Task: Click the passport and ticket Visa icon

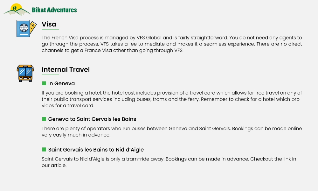Action: click(27, 28)
